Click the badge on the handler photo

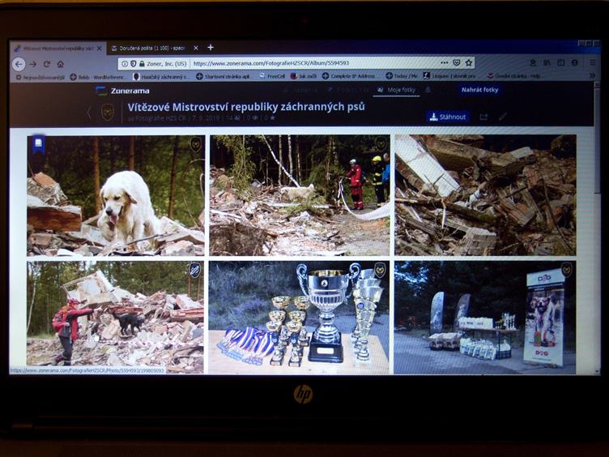[195, 270]
